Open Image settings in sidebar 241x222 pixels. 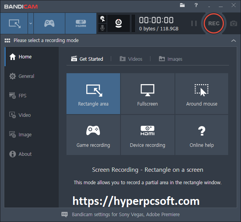coord(31,134)
